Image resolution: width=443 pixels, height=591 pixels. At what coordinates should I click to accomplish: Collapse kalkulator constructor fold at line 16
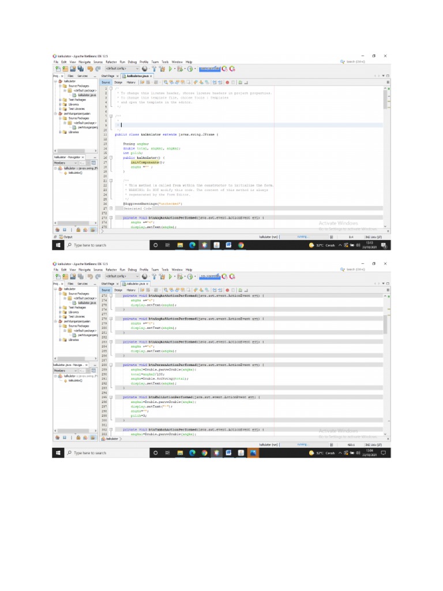coord(111,158)
